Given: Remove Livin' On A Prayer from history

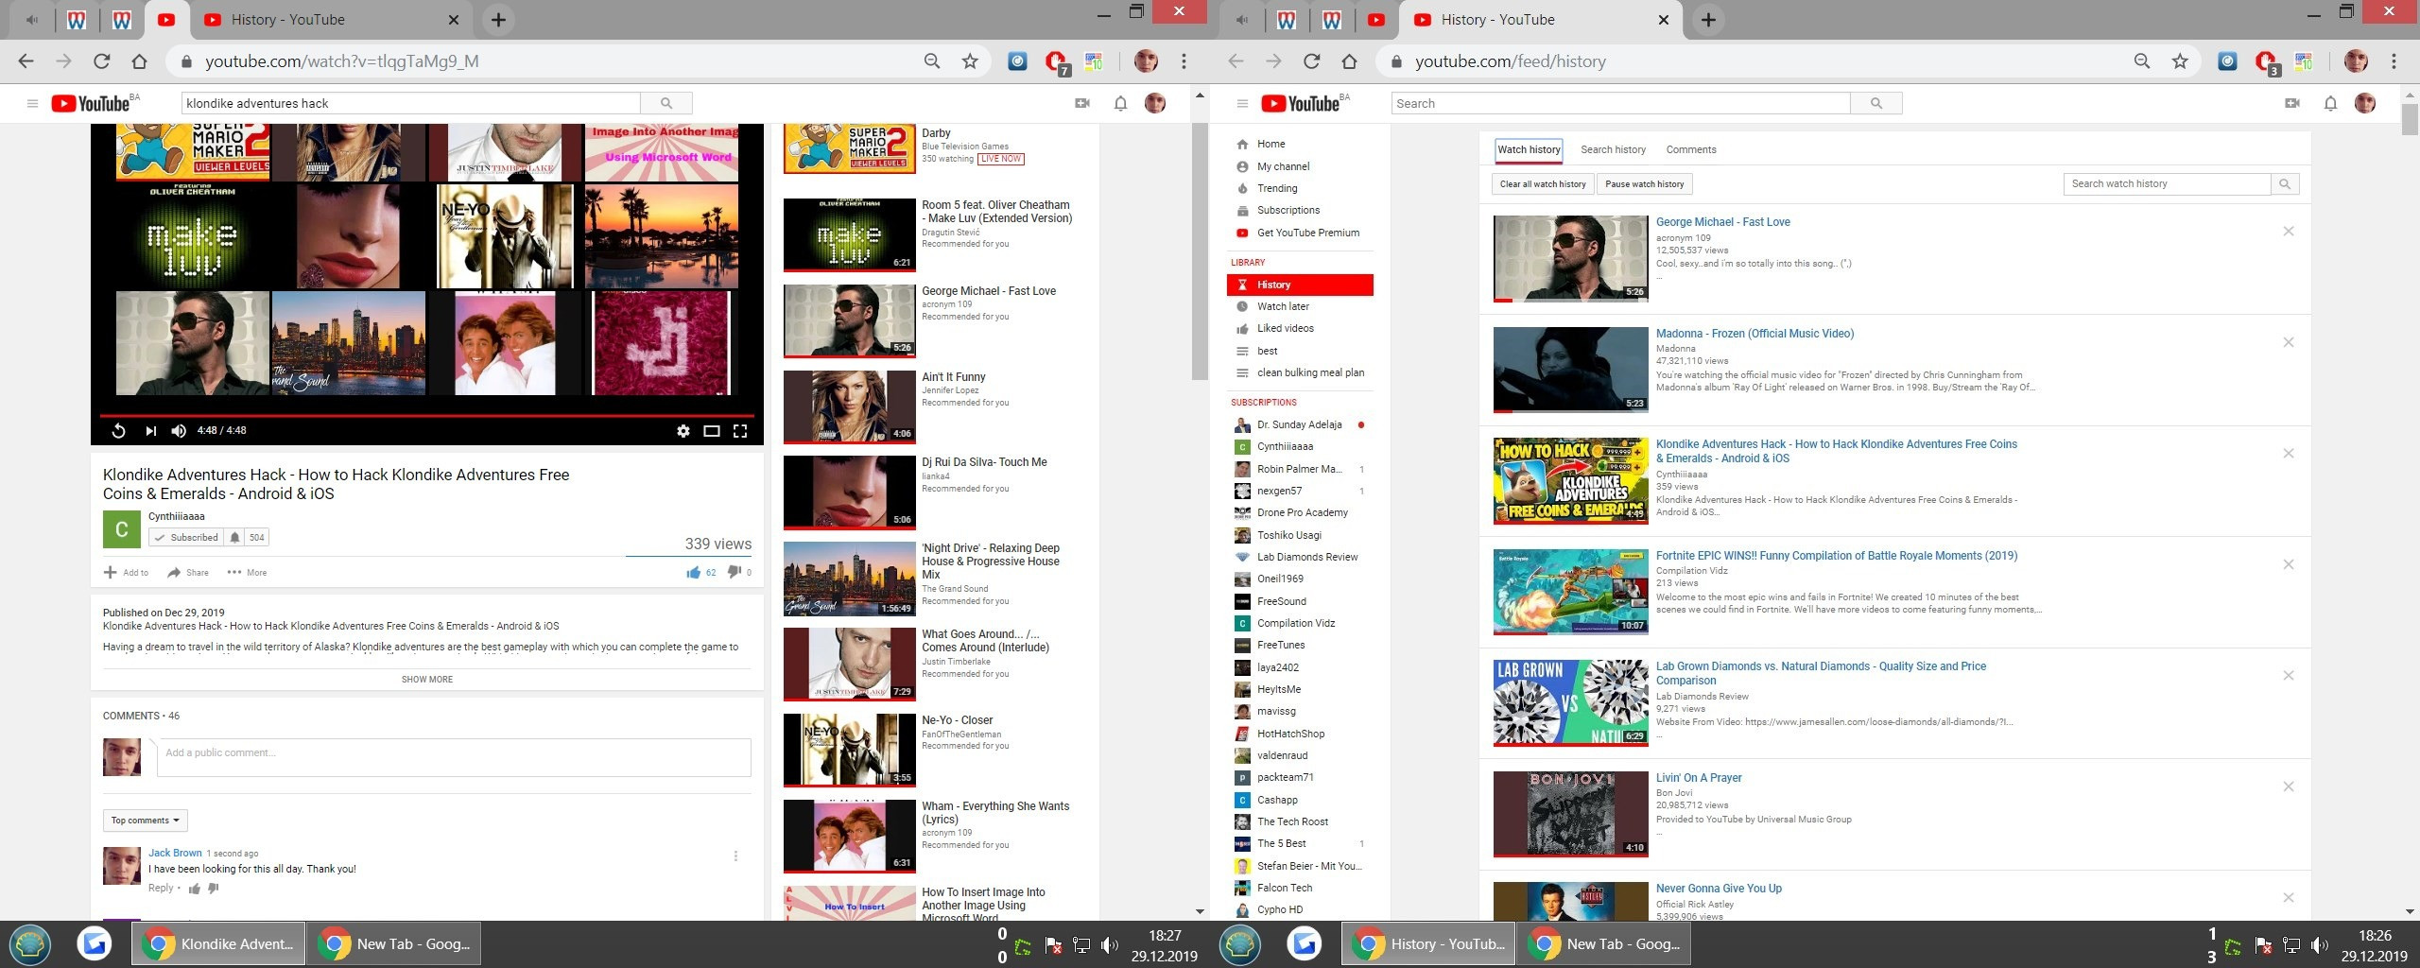Looking at the screenshot, I should [2289, 787].
